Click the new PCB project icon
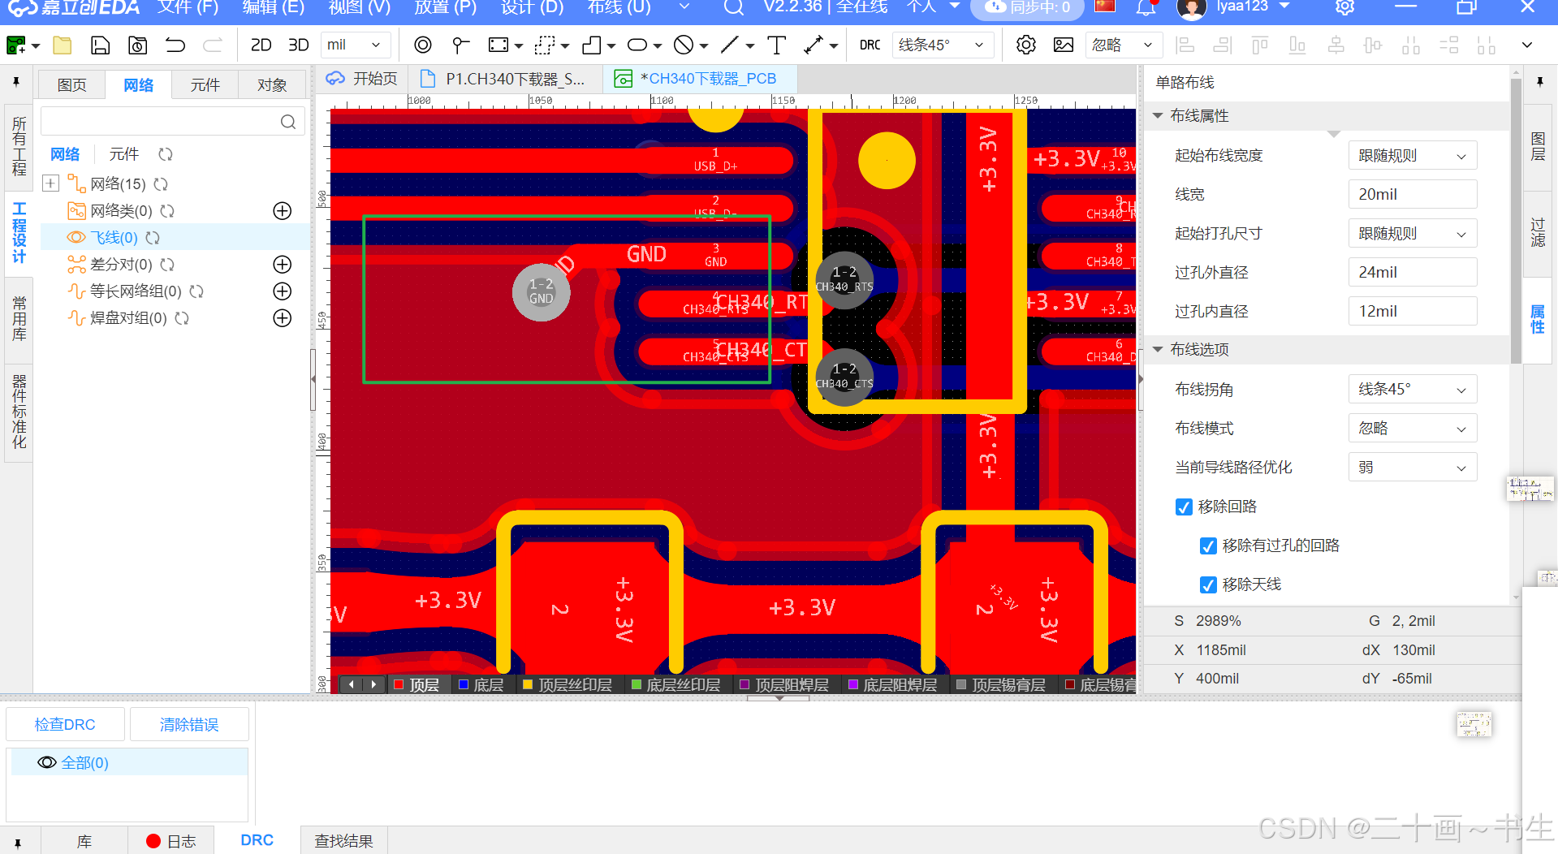 (15, 45)
